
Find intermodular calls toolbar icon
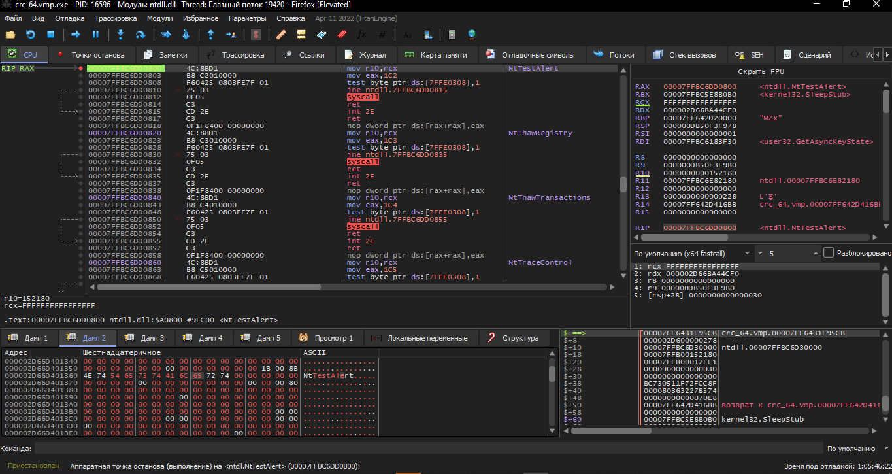(427, 34)
